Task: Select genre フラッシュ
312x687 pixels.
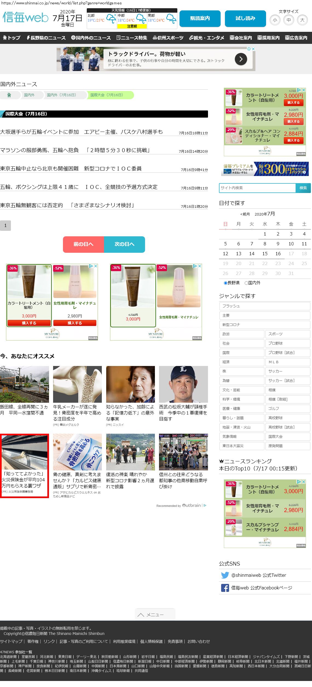Action: click(x=265, y=306)
